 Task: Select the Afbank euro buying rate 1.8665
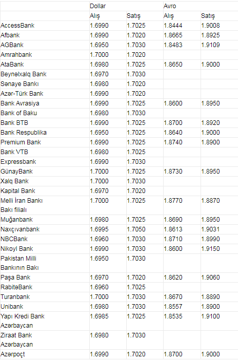point(173,35)
